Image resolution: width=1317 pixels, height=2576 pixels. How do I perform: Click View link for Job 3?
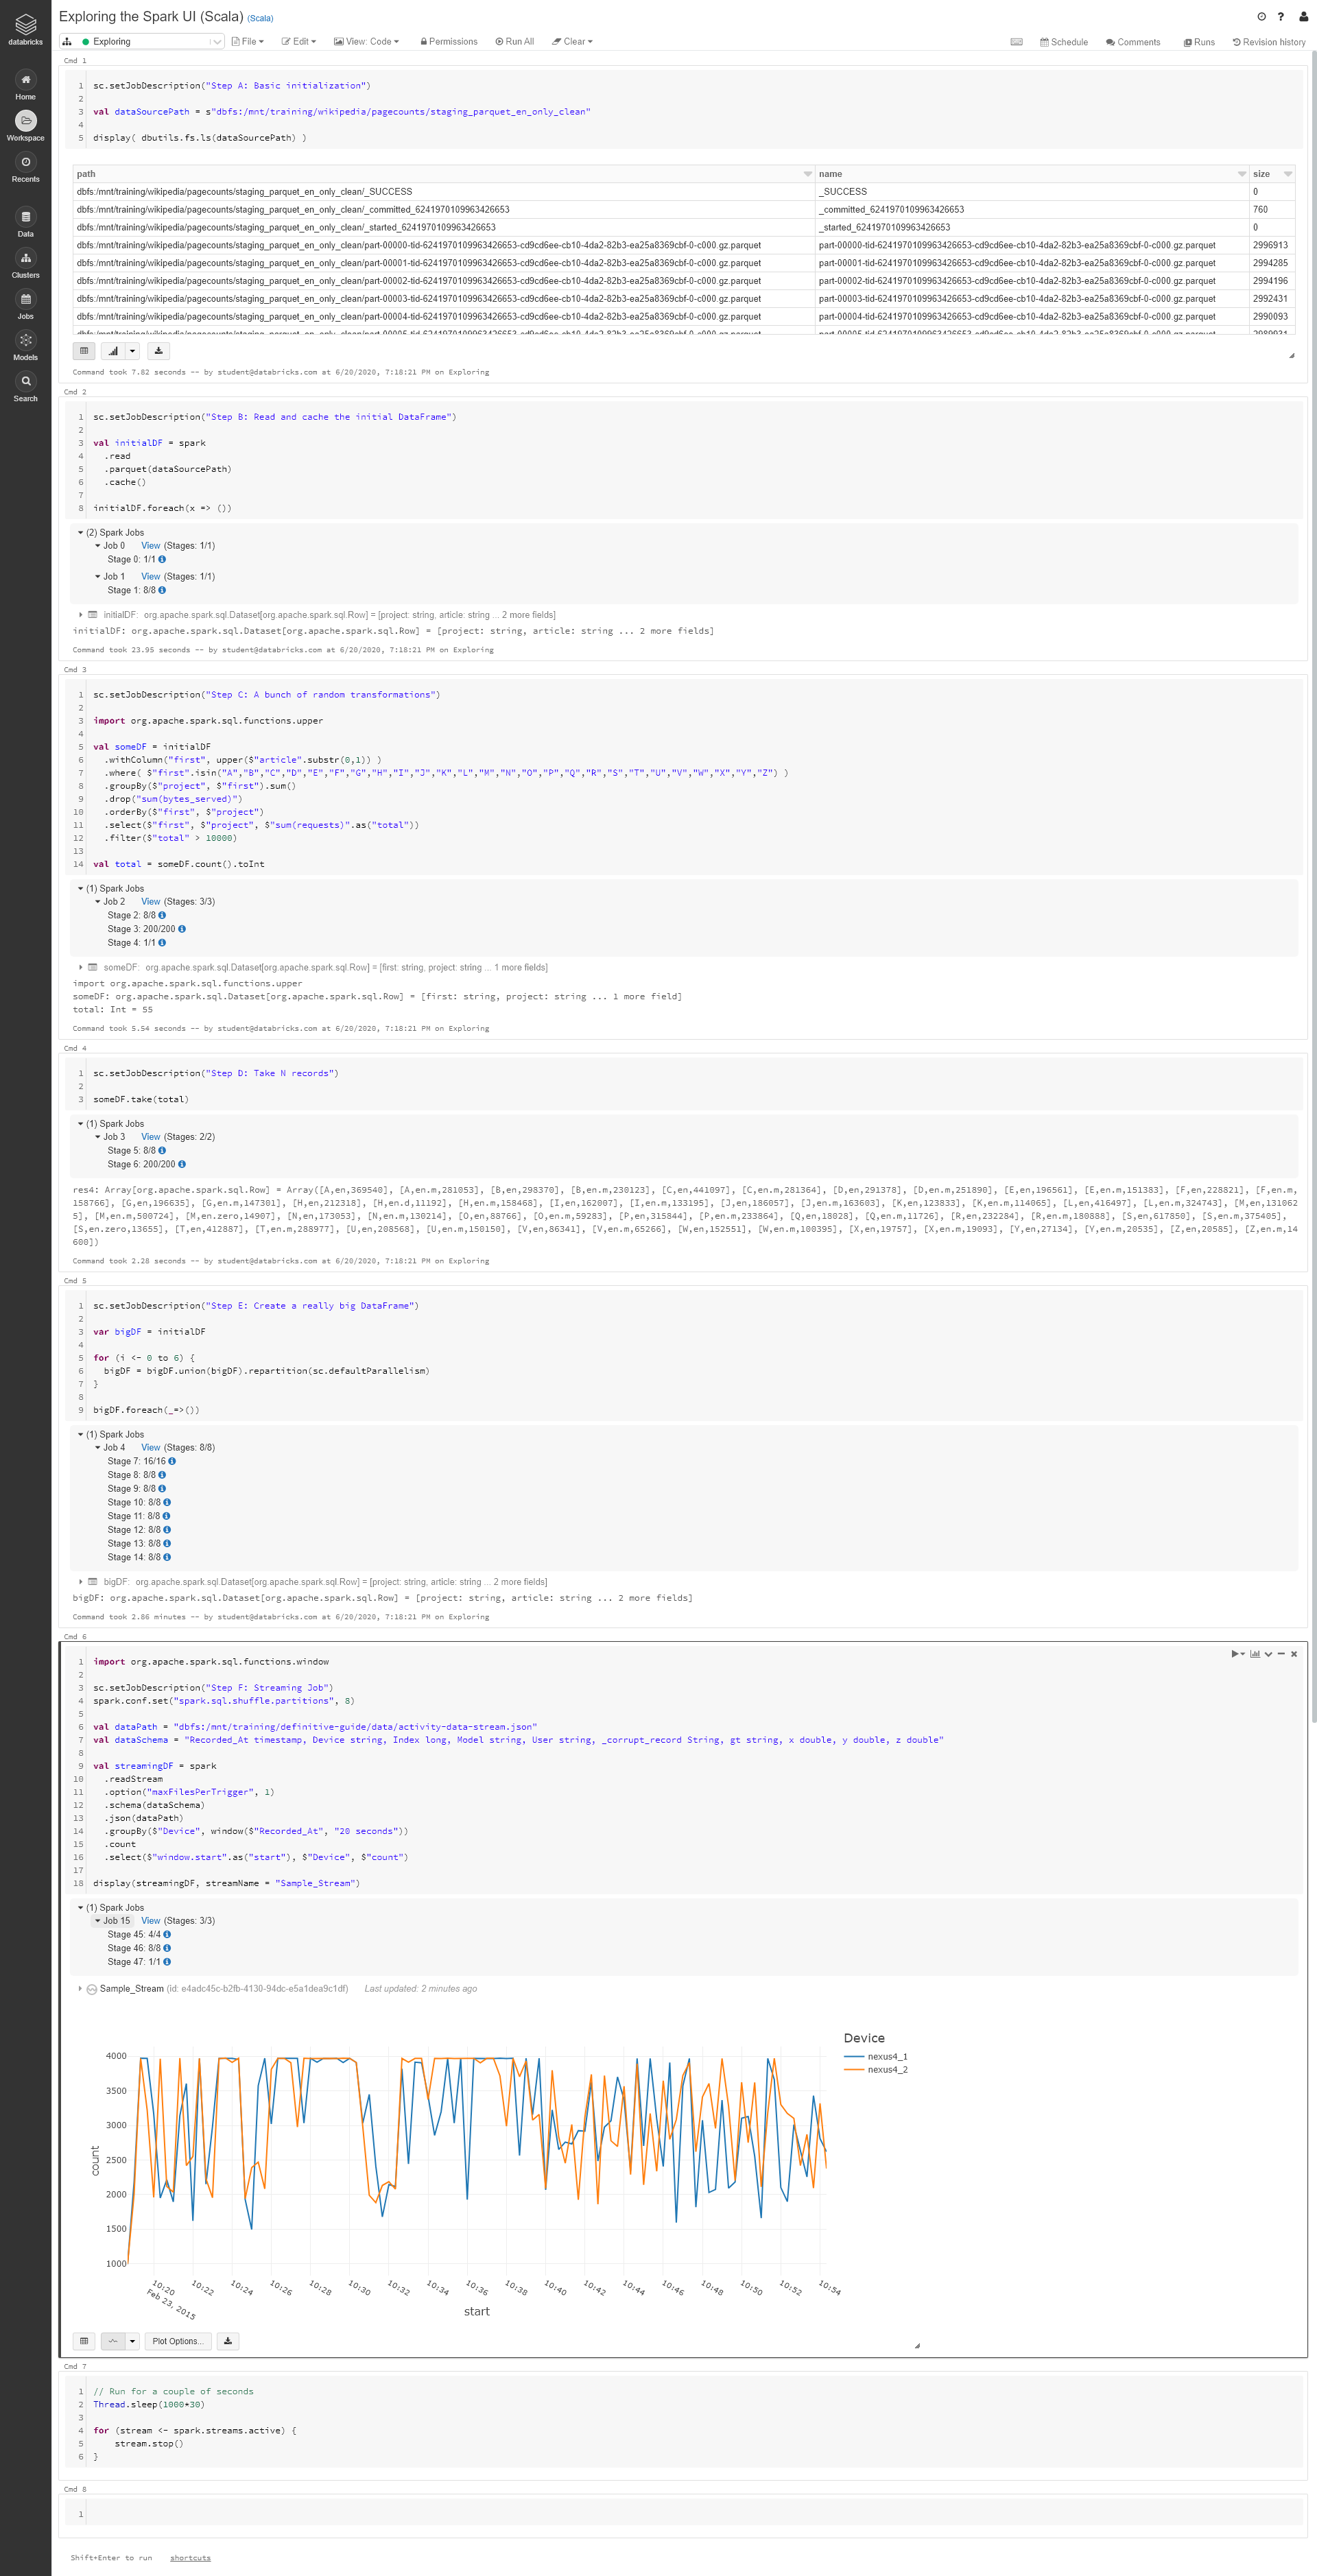(x=151, y=1137)
